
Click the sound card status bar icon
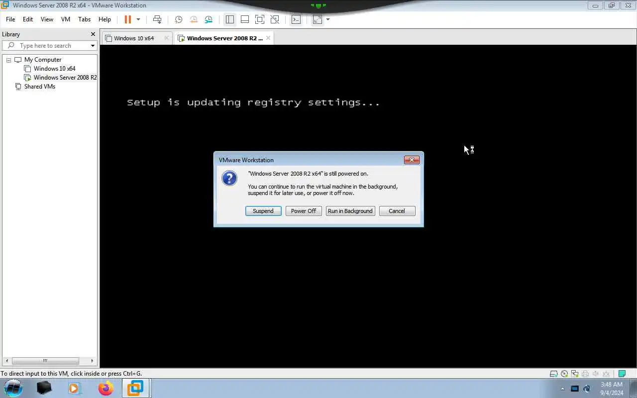(596, 374)
